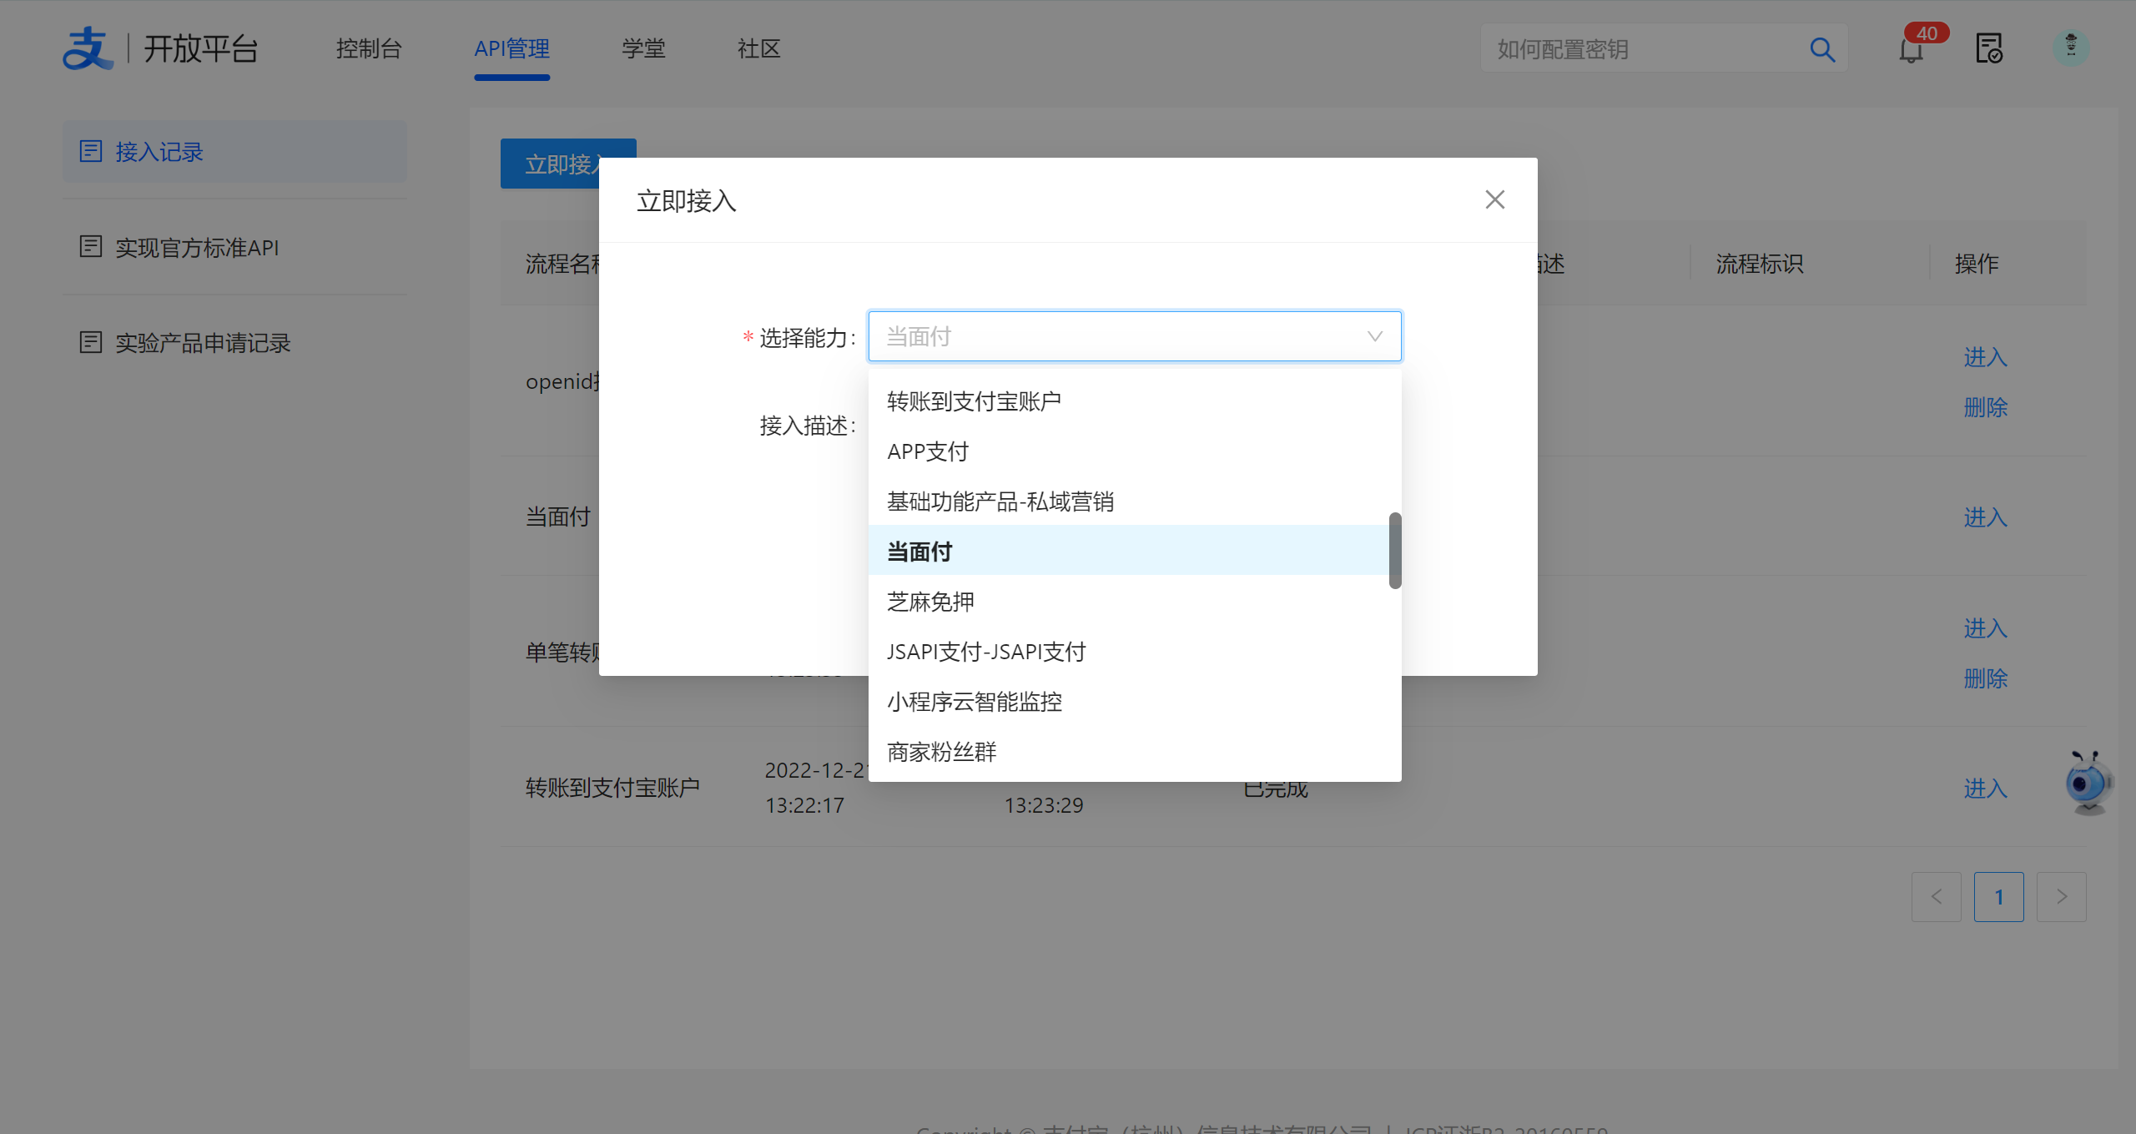Click the 选择能力 combo box field
2136x1134 pixels.
[x=1135, y=336]
